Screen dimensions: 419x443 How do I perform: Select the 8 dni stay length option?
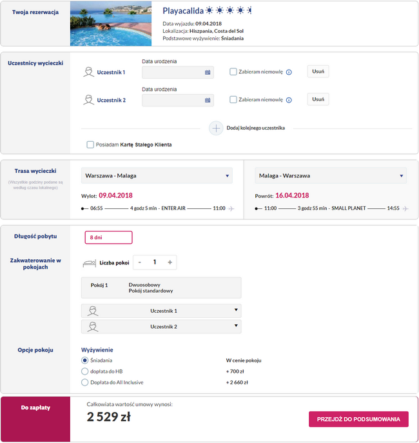[x=108, y=237]
